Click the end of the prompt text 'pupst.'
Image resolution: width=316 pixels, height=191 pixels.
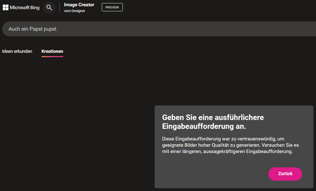(x=51, y=29)
